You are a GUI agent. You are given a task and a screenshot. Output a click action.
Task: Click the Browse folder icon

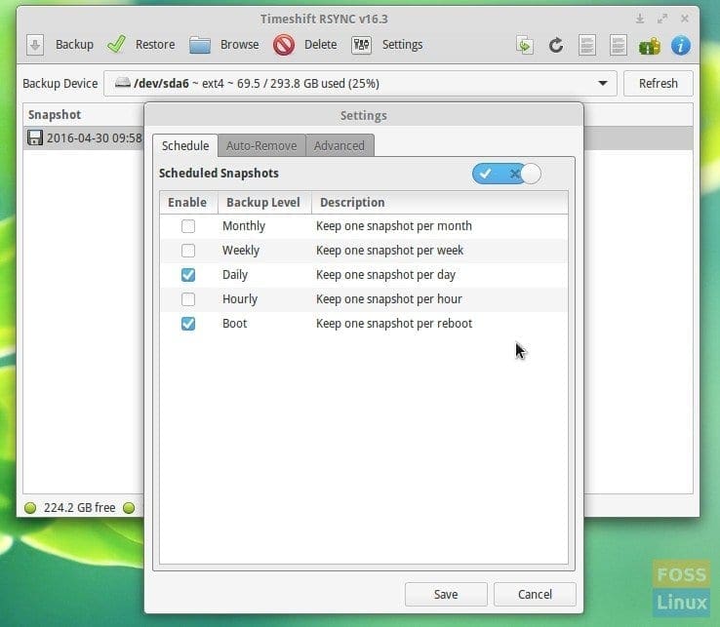click(x=200, y=45)
